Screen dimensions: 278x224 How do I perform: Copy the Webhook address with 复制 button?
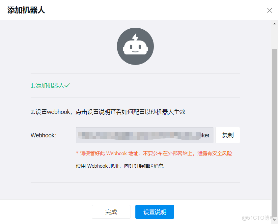click(x=228, y=135)
